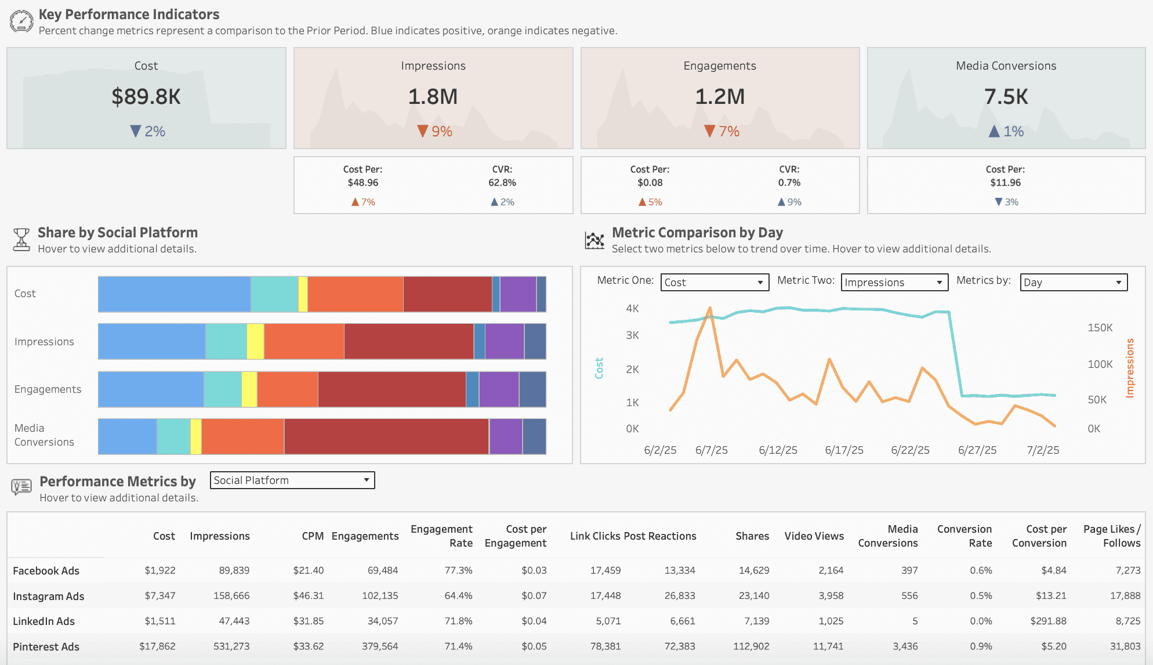Click the Shares column header
Viewport: 1153px width, 665px height.
click(752, 536)
